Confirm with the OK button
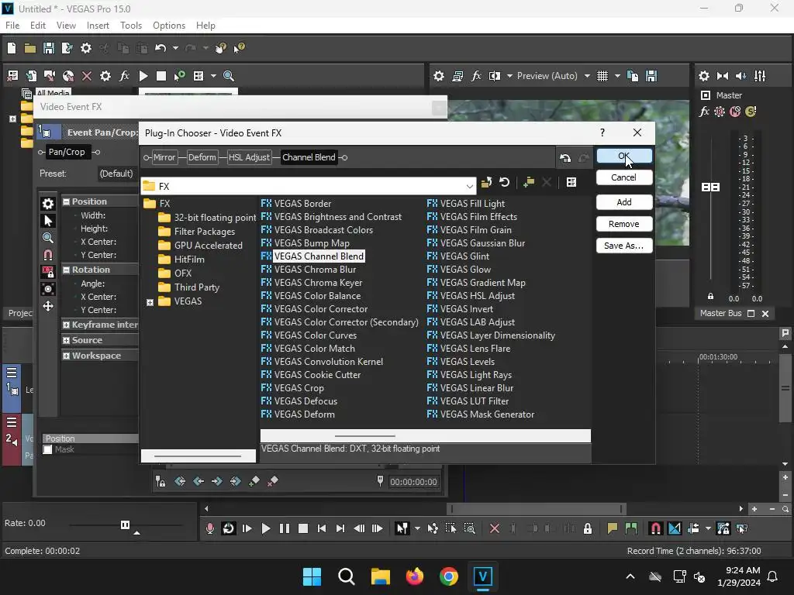Image resolution: width=794 pixels, height=595 pixels. [624, 156]
